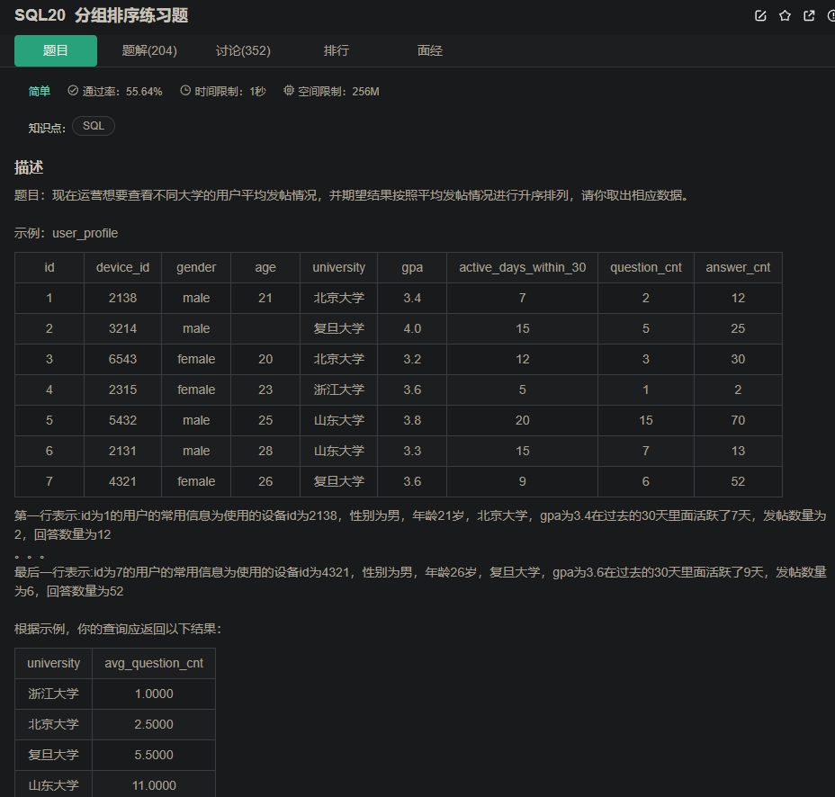835x797 pixels.
Task: Select the 北京大学 cell in row 1
Action: pyautogui.click(x=337, y=298)
